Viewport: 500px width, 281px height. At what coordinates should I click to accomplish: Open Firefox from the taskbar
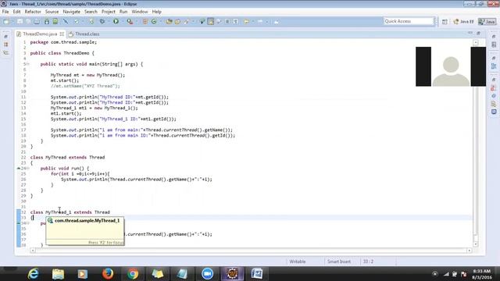[x=108, y=274]
